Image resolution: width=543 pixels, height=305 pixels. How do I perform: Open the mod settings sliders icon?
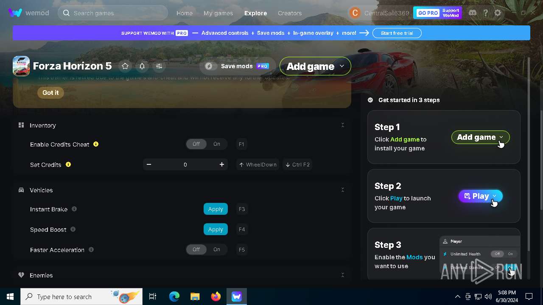tap(159, 66)
